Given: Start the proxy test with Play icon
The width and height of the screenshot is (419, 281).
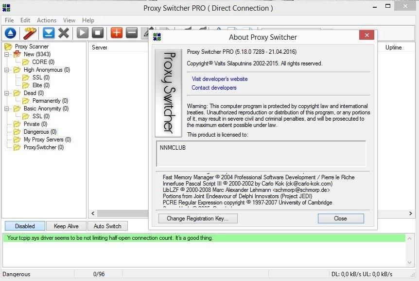Looking at the screenshot, I should coord(82,33).
